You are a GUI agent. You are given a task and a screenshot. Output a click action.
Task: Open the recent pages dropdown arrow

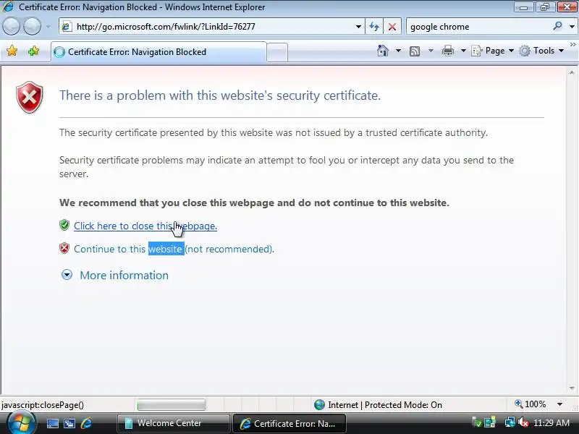coord(48,27)
